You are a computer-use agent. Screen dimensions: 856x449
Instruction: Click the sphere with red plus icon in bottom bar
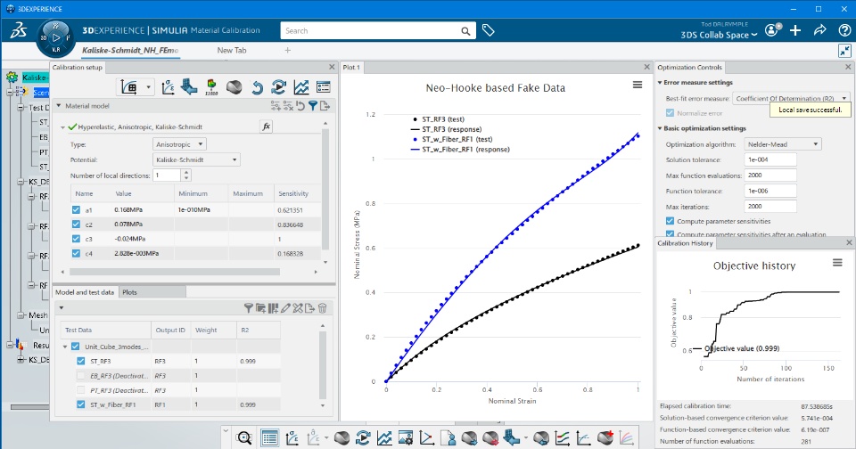[x=605, y=437]
